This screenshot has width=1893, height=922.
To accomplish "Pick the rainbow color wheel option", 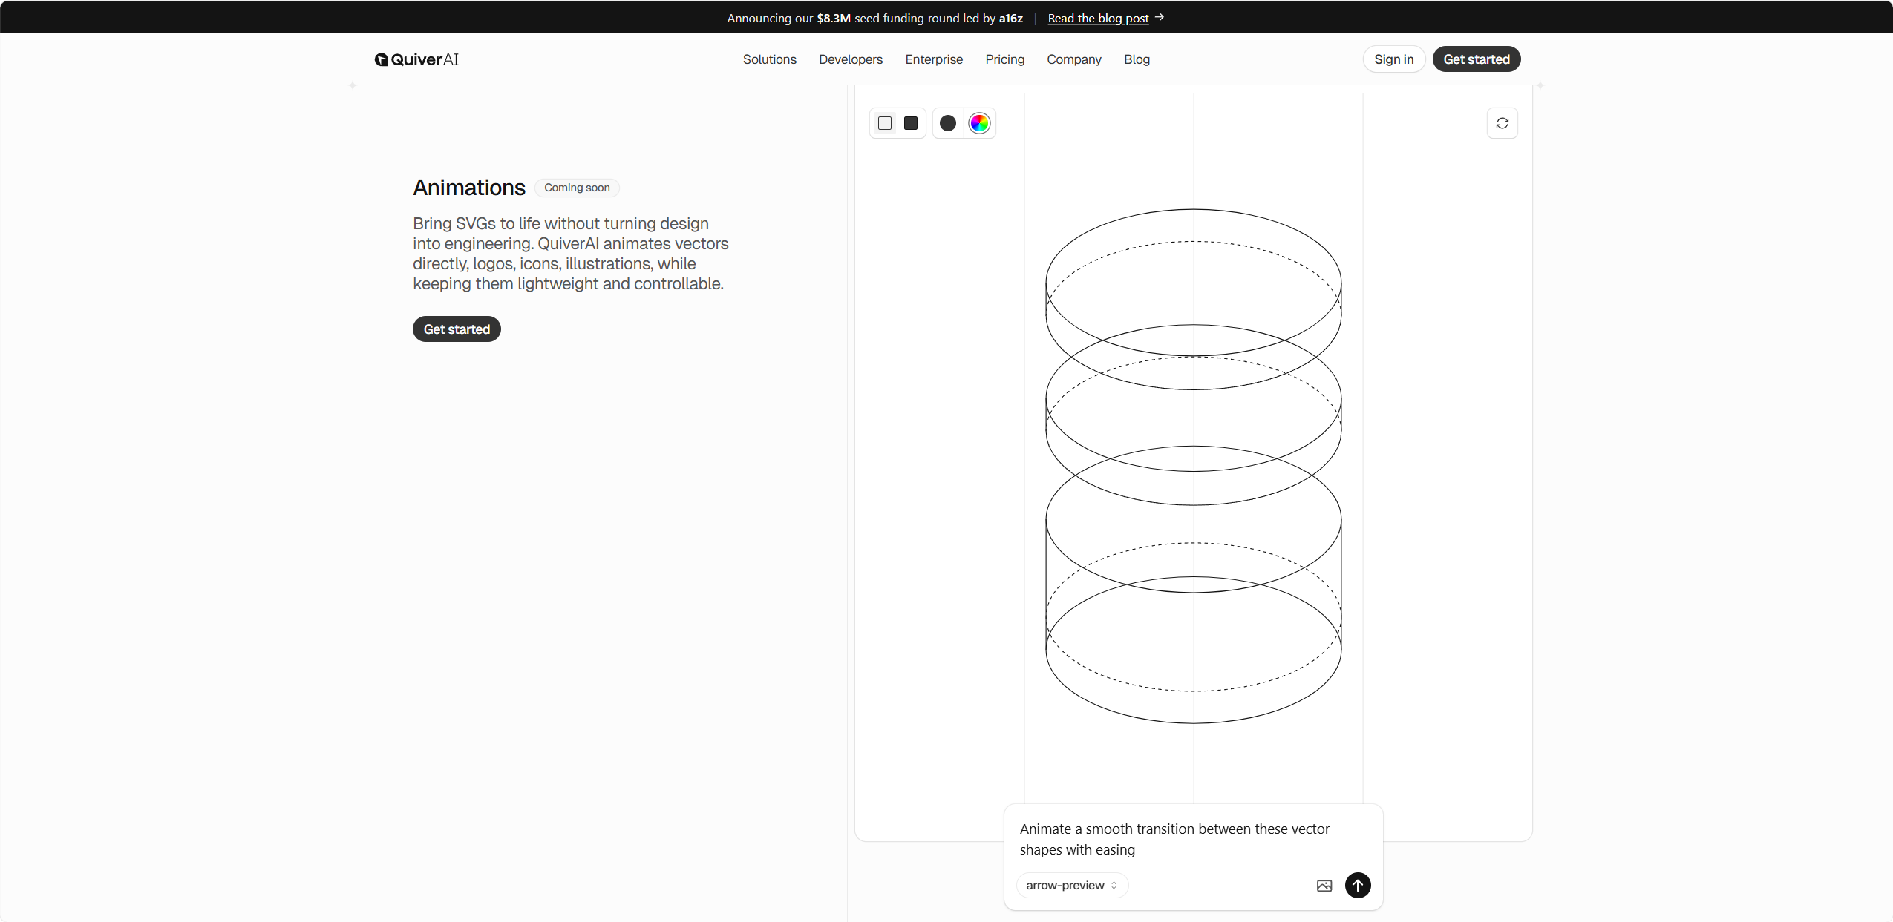I will [x=979, y=123].
